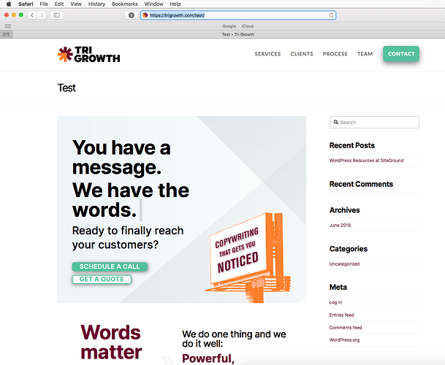Viewport: 445px width, 365px height.
Task: Click the reload page icon in address bar
Action: click(331, 15)
